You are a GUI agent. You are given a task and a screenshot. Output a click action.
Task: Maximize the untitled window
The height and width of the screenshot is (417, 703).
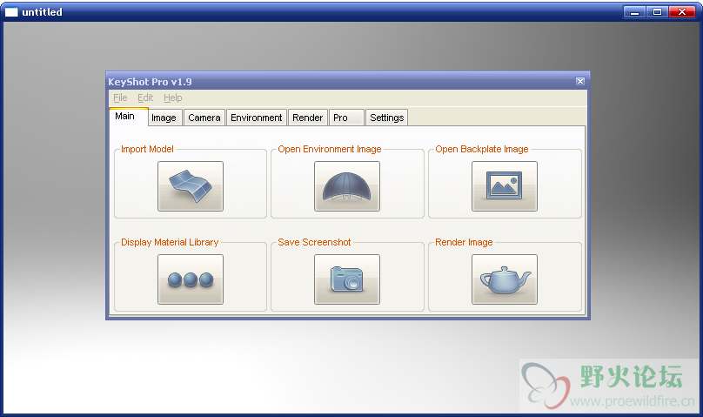[x=657, y=12]
